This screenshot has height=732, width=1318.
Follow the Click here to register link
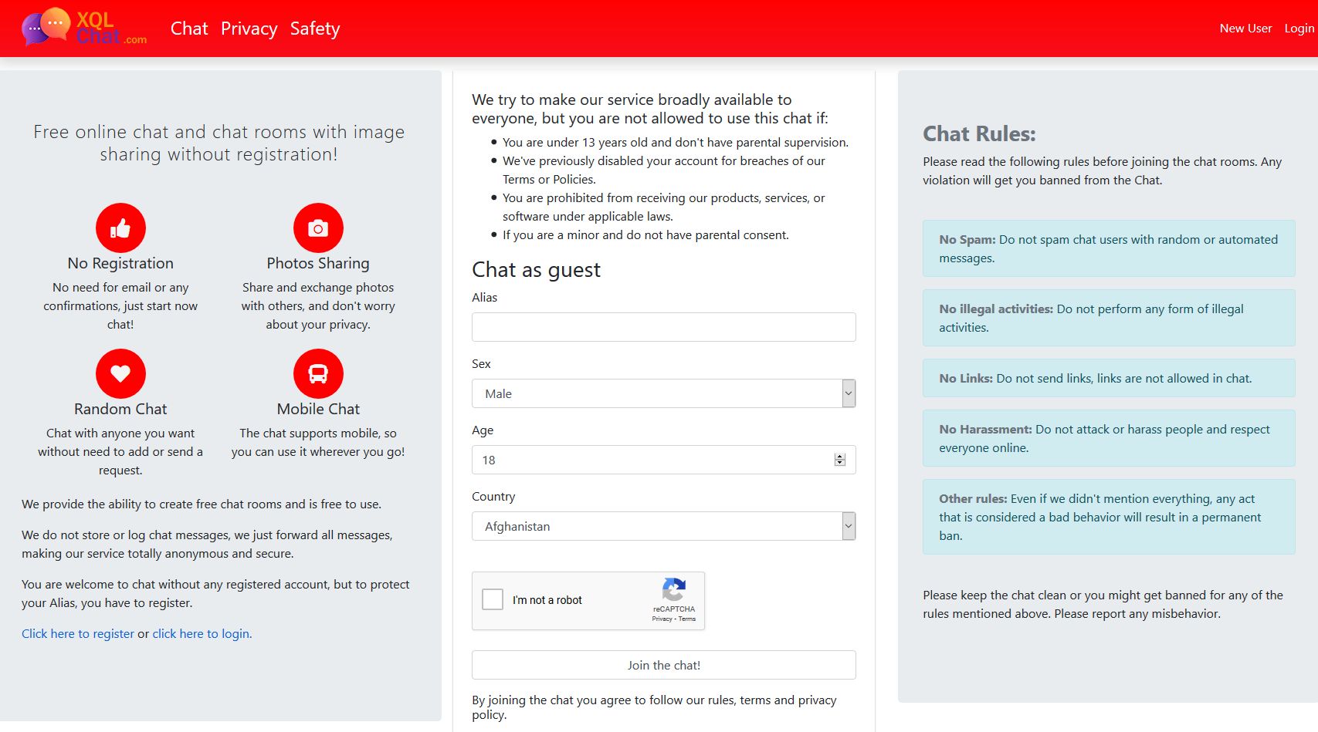(x=78, y=633)
